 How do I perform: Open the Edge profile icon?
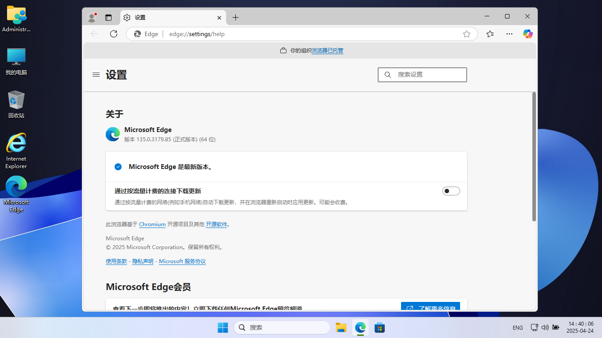coord(92,18)
